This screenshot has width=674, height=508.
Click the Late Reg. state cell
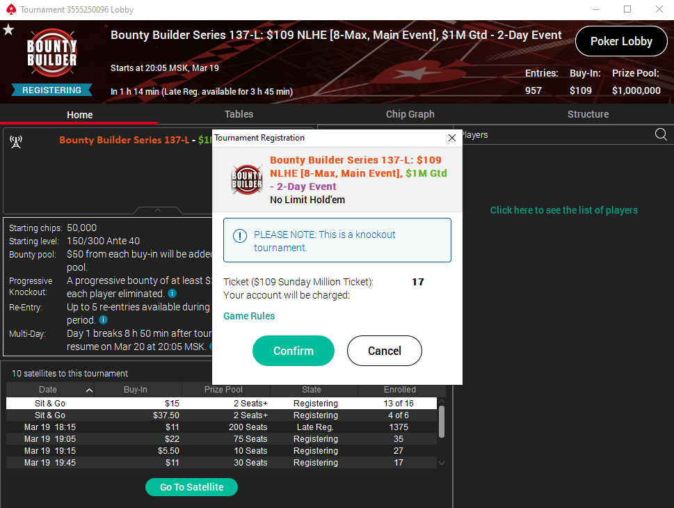[315, 427]
